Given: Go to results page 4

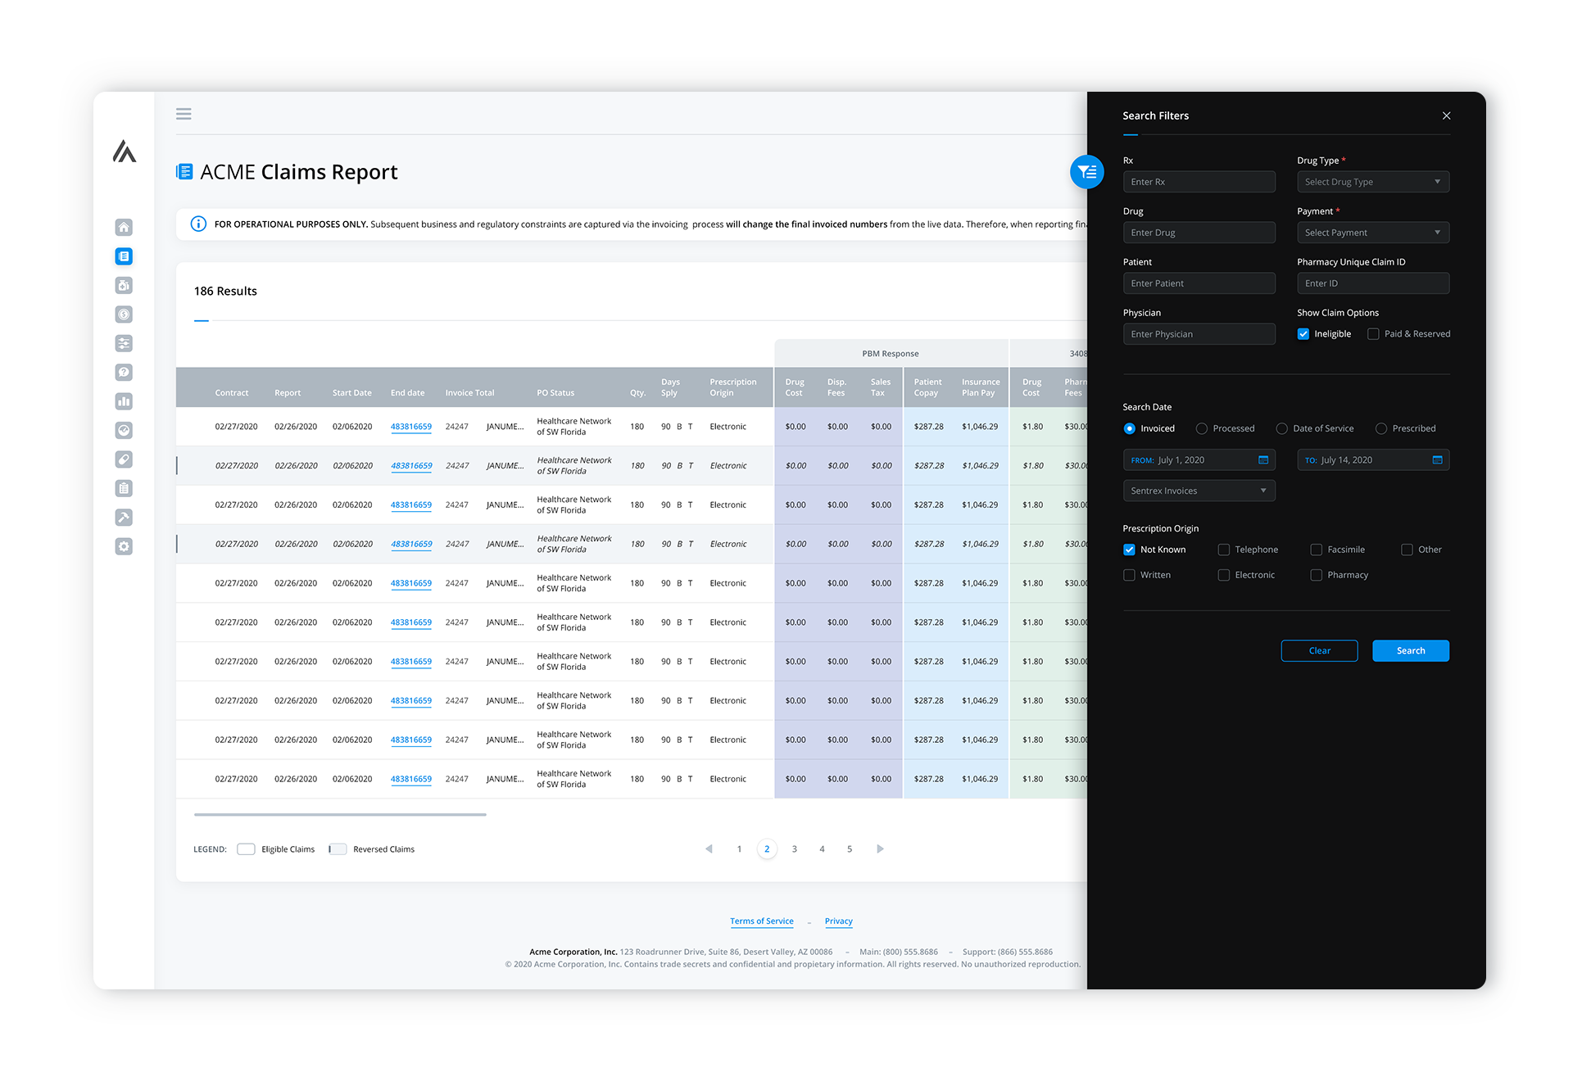Looking at the screenshot, I should click(822, 849).
